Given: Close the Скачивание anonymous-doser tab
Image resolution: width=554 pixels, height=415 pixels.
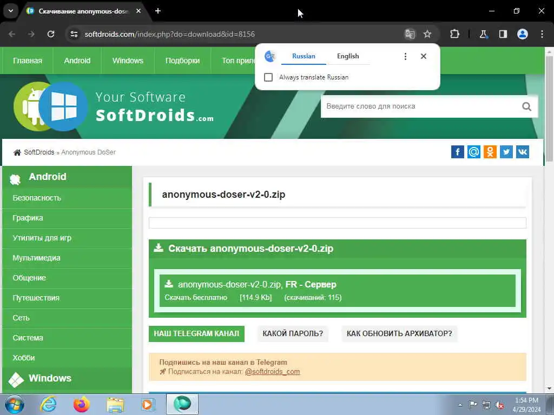Looking at the screenshot, I should (x=138, y=11).
